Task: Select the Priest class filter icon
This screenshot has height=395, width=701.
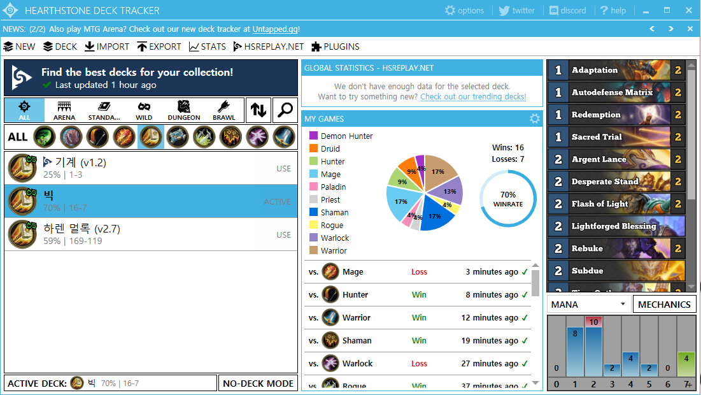Action: pos(178,137)
